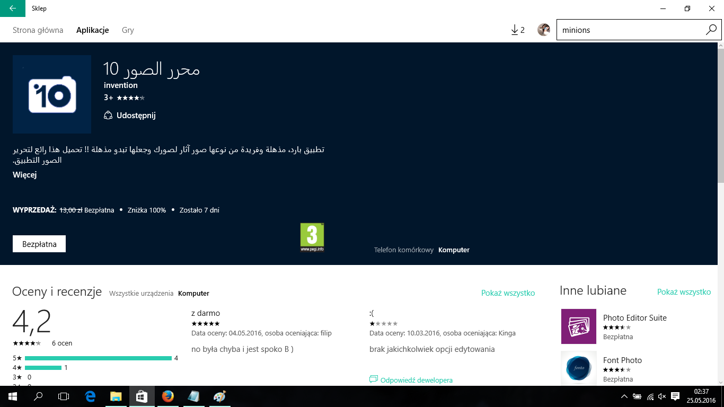Go back with the green arrow button
The height and width of the screenshot is (407, 724).
click(12, 8)
